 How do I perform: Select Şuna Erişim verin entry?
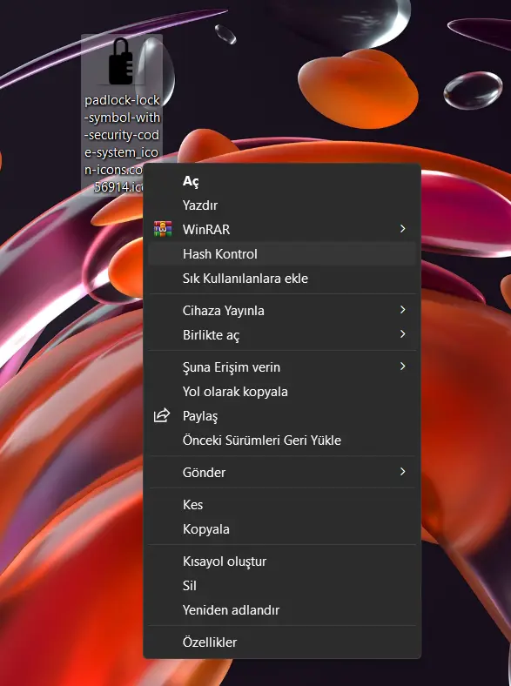tap(282, 367)
